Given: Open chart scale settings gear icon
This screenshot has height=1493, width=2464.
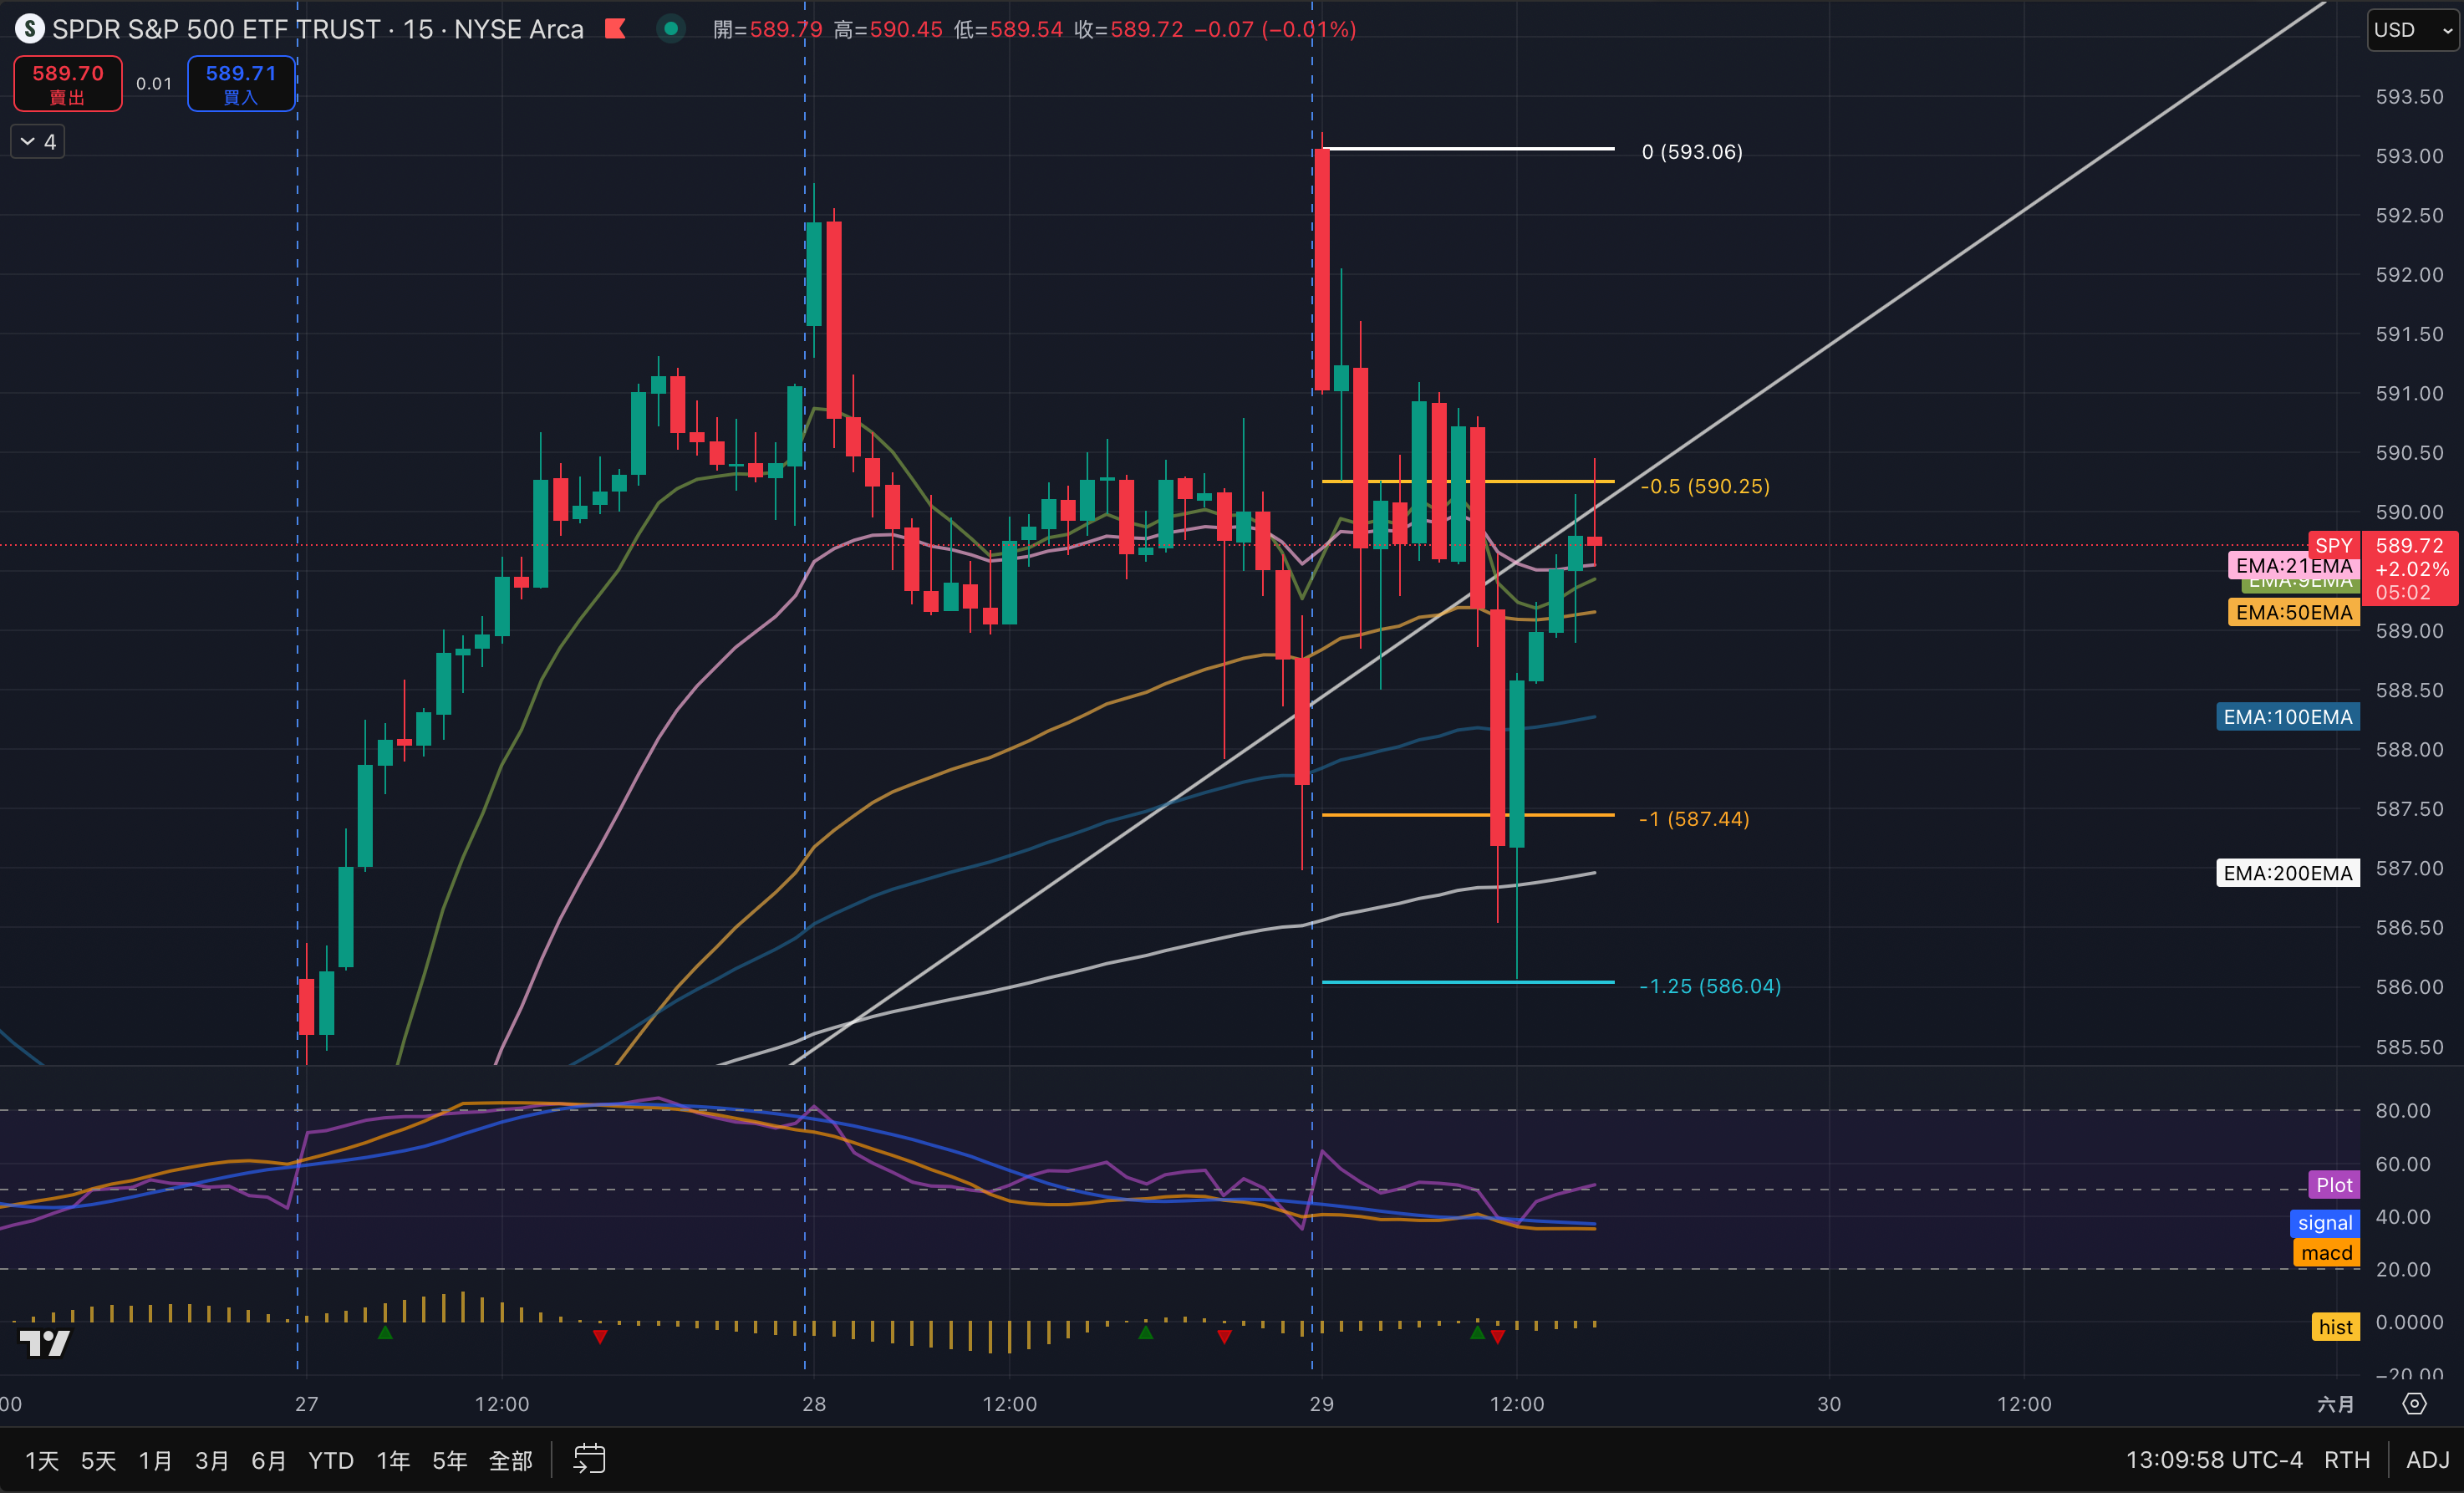Looking at the screenshot, I should click(x=2415, y=1403).
